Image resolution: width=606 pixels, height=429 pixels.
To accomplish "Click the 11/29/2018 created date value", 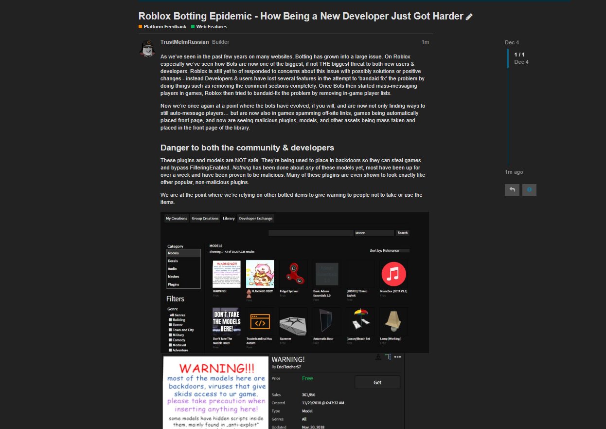I will point(323,403).
